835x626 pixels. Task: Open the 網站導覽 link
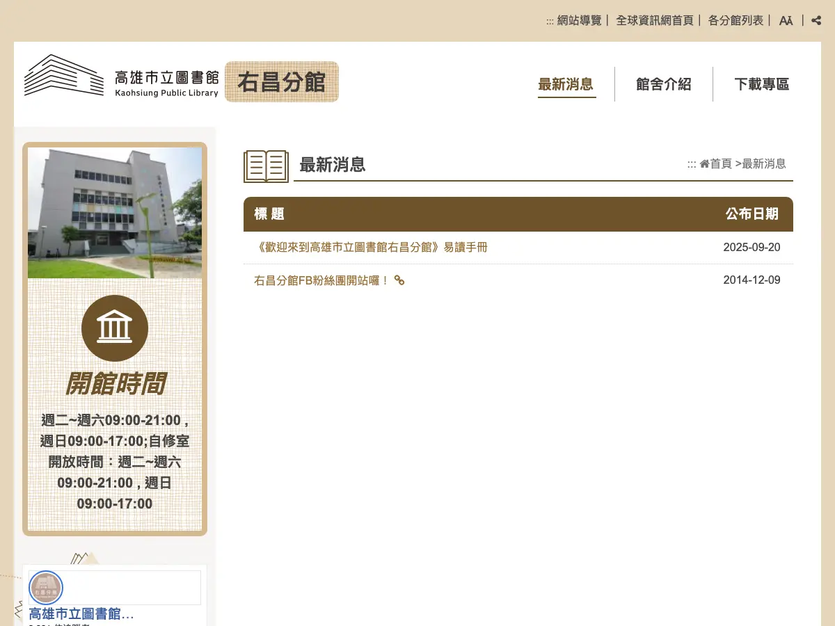click(x=579, y=21)
